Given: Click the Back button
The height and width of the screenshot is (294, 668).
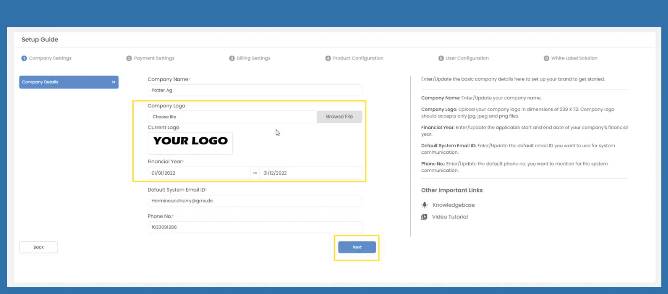Looking at the screenshot, I should 39,247.
